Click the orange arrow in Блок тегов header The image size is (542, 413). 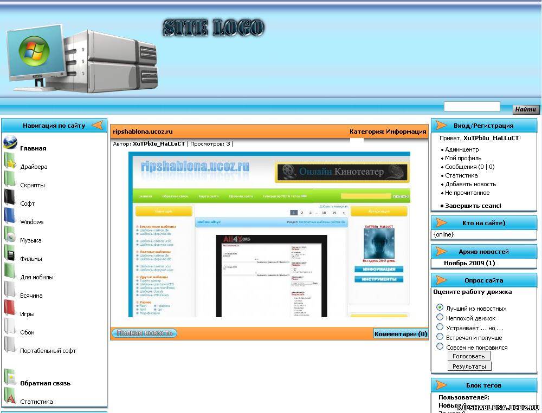441,385
